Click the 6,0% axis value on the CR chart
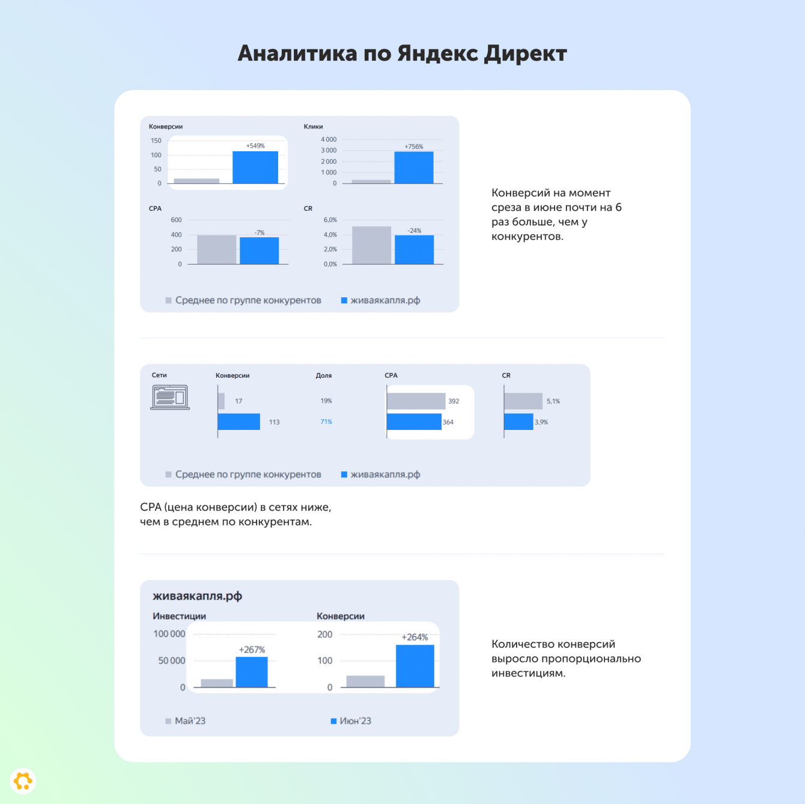805x804 pixels. coord(330,220)
